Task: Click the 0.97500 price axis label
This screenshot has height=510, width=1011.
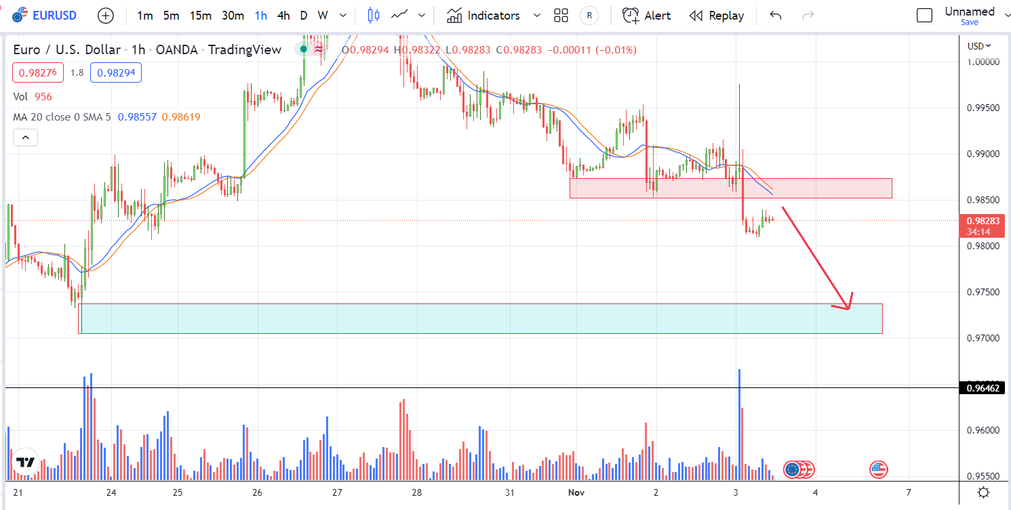Action: click(x=983, y=292)
